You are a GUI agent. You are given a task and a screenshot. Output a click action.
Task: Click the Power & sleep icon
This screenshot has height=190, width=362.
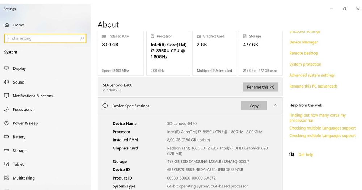(x=7, y=123)
